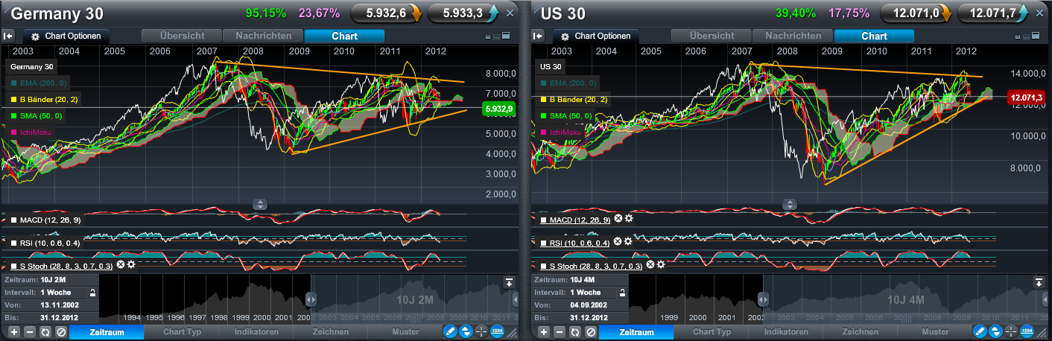Collapse side panel arrow in US 30 window
Viewport: 1052px width, 341px height.
pyautogui.click(x=539, y=36)
